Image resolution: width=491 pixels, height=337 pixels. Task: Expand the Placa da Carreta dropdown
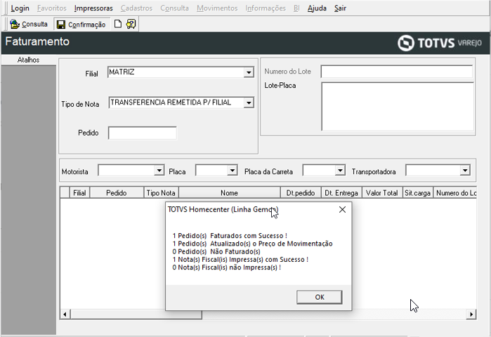(340, 171)
